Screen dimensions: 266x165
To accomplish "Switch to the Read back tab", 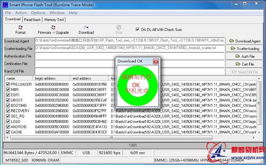I will (32, 19).
